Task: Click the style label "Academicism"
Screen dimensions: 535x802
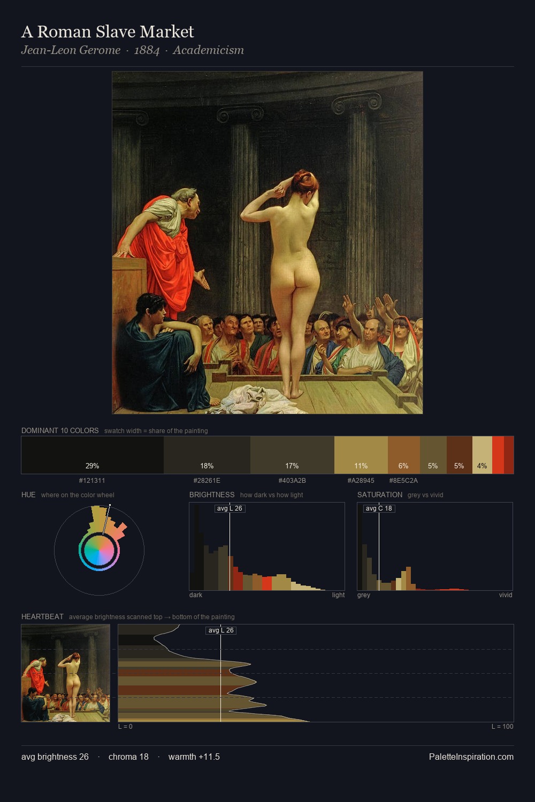Action: point(208,50)
